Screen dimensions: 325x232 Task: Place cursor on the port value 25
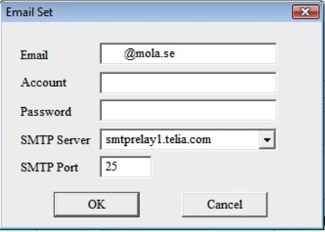(111, 166)
